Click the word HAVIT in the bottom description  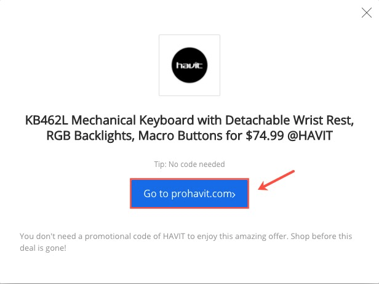(174, 236)
